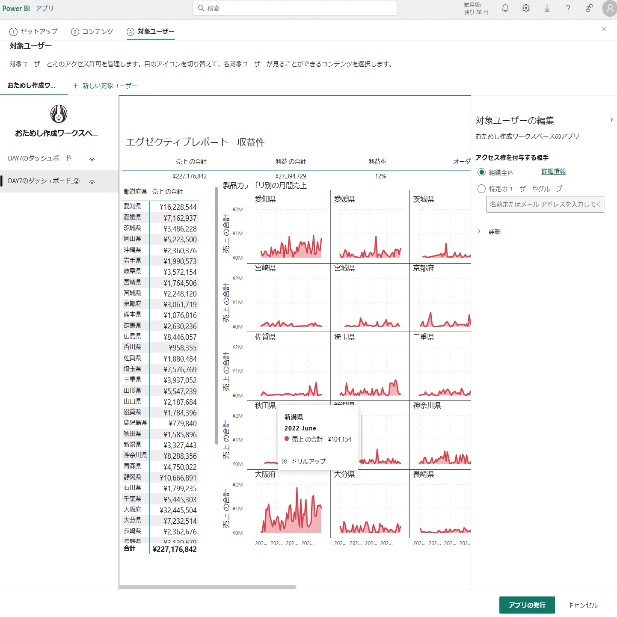Click the ¥16,228,544 cell
This screenshot has height=617, width=617.
pyautogui.click(x=178, y=207)
